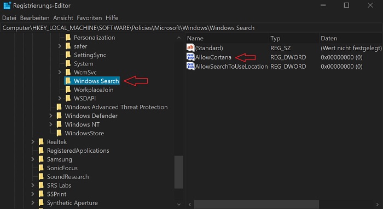Click the SettingSync folder icon
The width and height of the screenshot is (383, 209).
68,55
